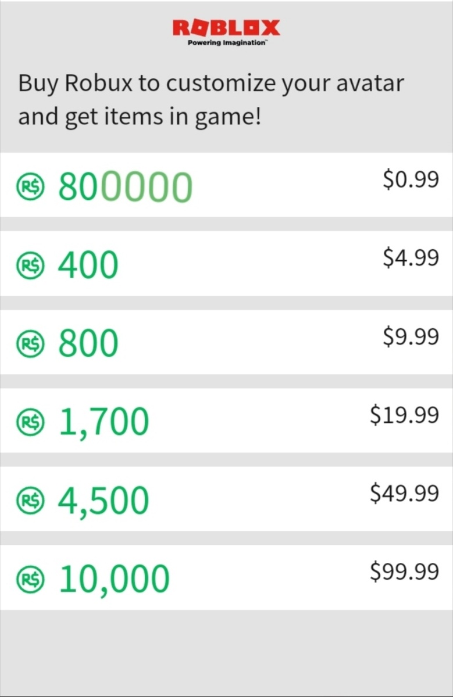
Task: Select the 4,500 Robux amount
Action: [x=103, y=501]
